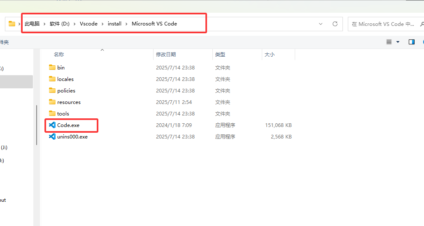
Task: Sort files by 大小 column header
Action: (269, 55)
